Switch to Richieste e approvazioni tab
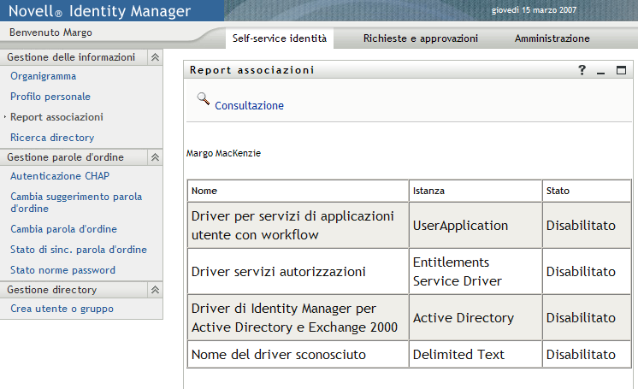Viewport: 638px width, 389px height. (x=420, y=38)
